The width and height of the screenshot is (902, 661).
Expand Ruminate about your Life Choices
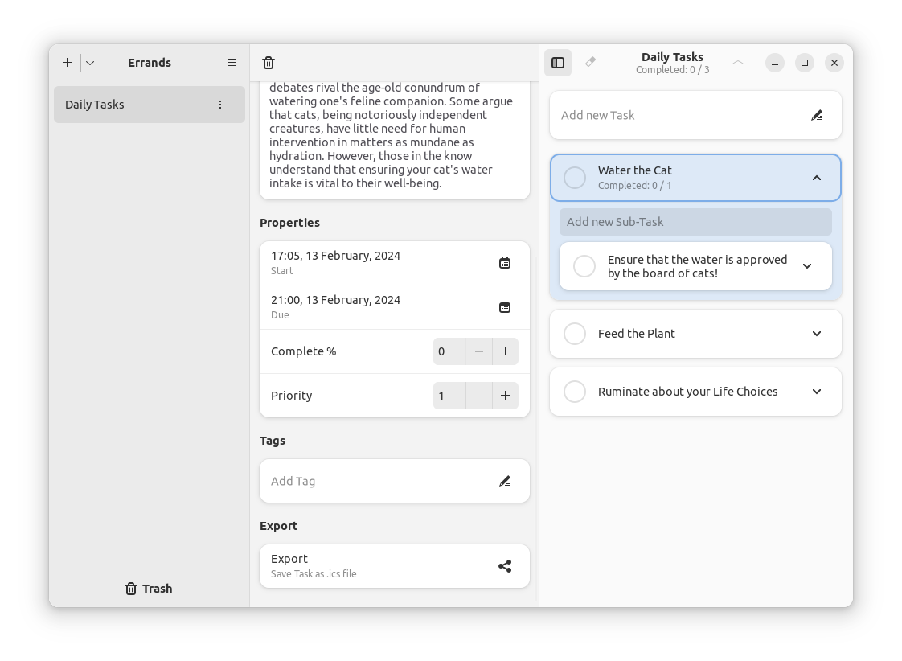816,392
